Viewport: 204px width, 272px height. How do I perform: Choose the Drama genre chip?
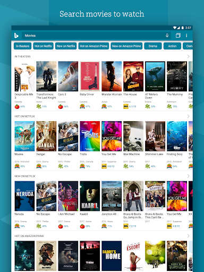coord(153,46)
